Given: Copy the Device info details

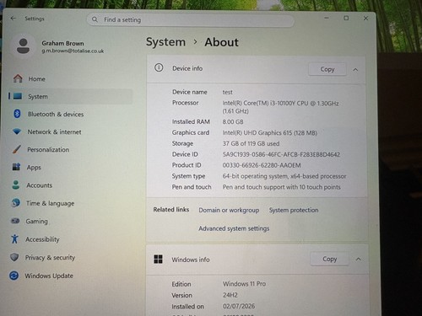Looking at the screenshot, I should 327,69.
